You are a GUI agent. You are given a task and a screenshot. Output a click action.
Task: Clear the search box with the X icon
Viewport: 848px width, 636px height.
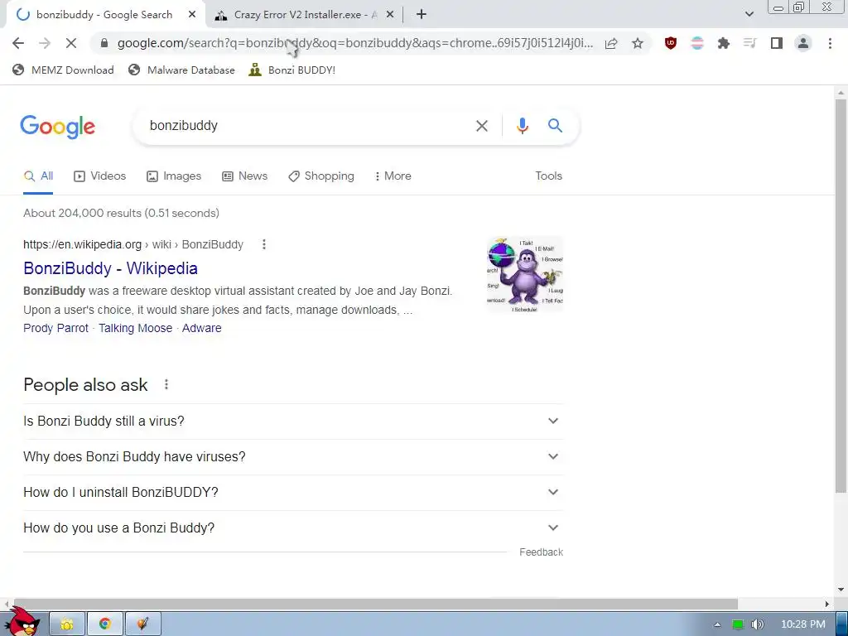click(481, 126)
